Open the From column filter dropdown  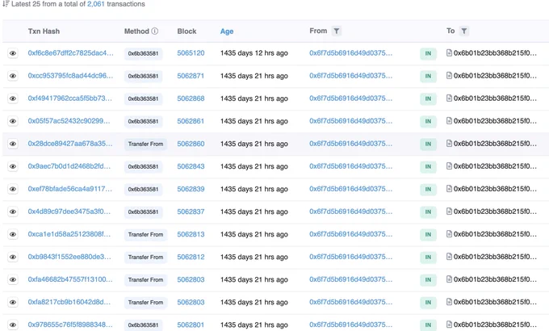[x=336, y=31]
